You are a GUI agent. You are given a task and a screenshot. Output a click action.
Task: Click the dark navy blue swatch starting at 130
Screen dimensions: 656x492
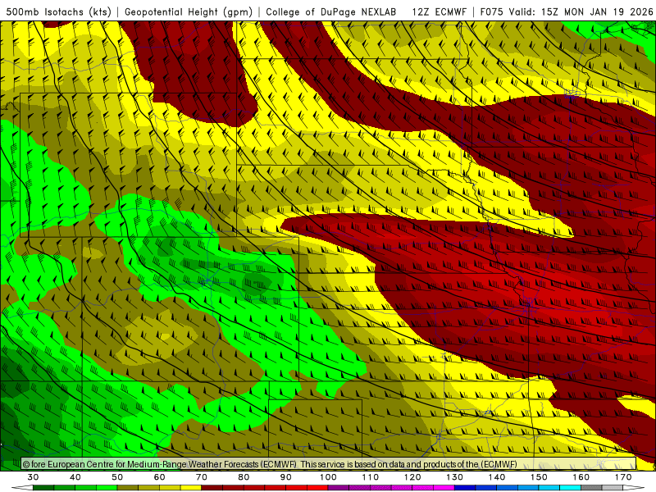pos(465,489)
